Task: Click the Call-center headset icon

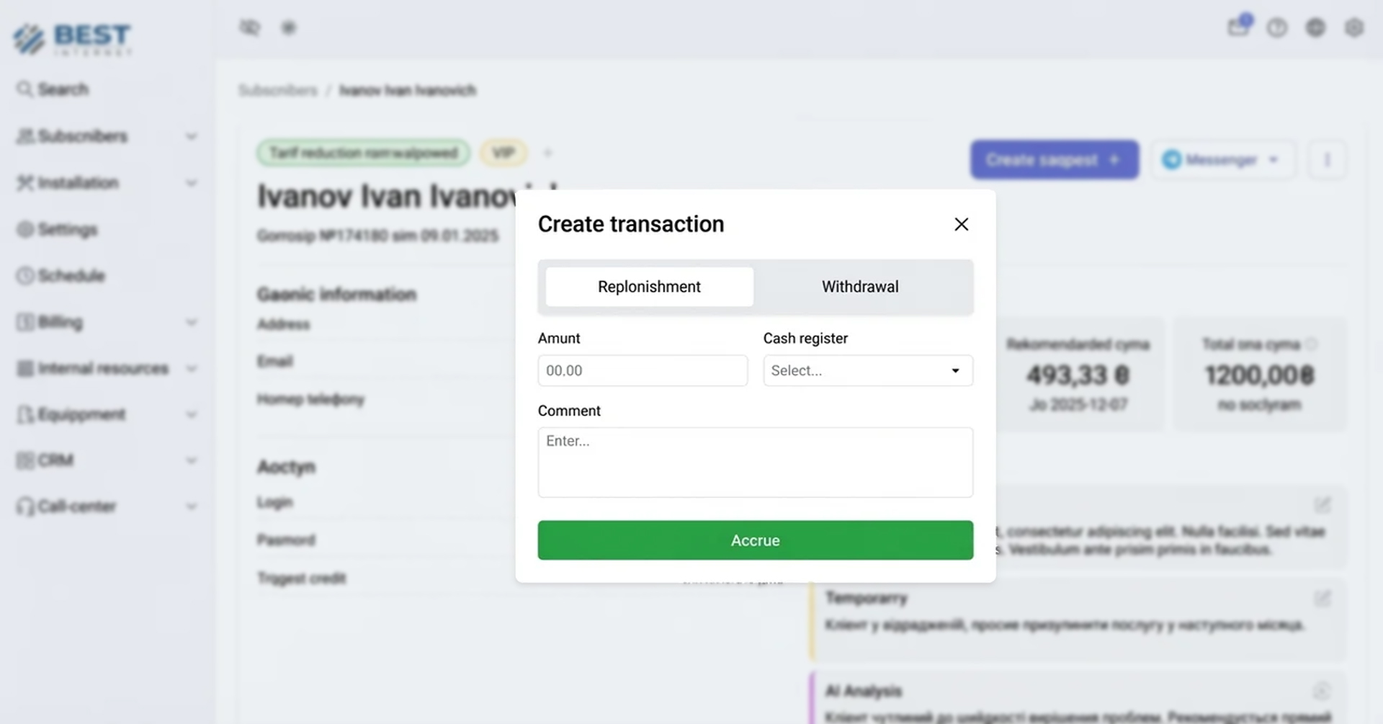Action: 25,506
